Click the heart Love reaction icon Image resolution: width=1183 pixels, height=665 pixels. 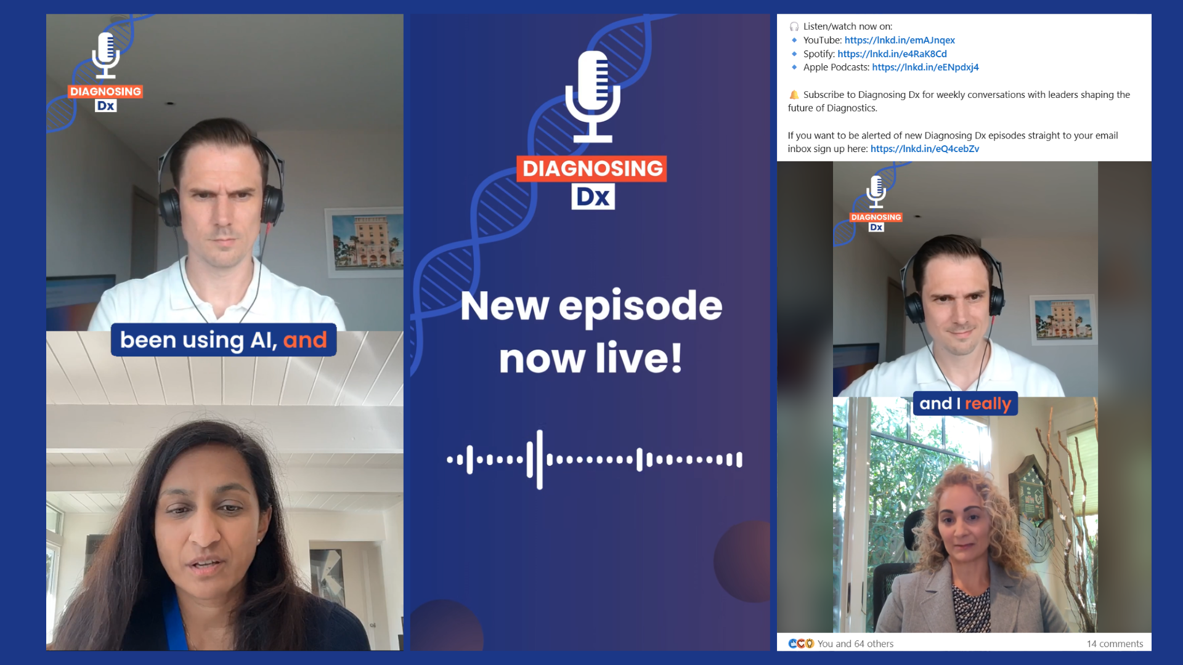point(802,643)
